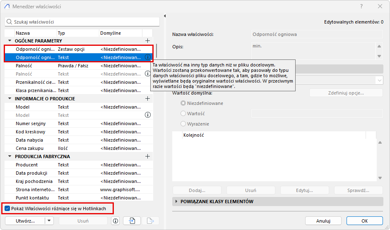Select the Strona interneto... row

coord(79,190)
